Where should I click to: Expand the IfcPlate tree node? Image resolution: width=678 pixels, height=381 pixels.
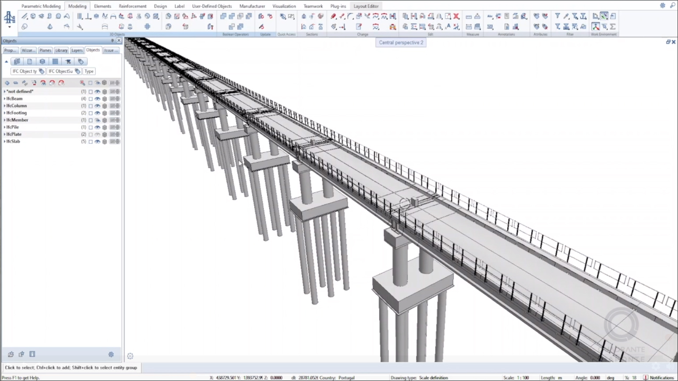tap(4, 134)
